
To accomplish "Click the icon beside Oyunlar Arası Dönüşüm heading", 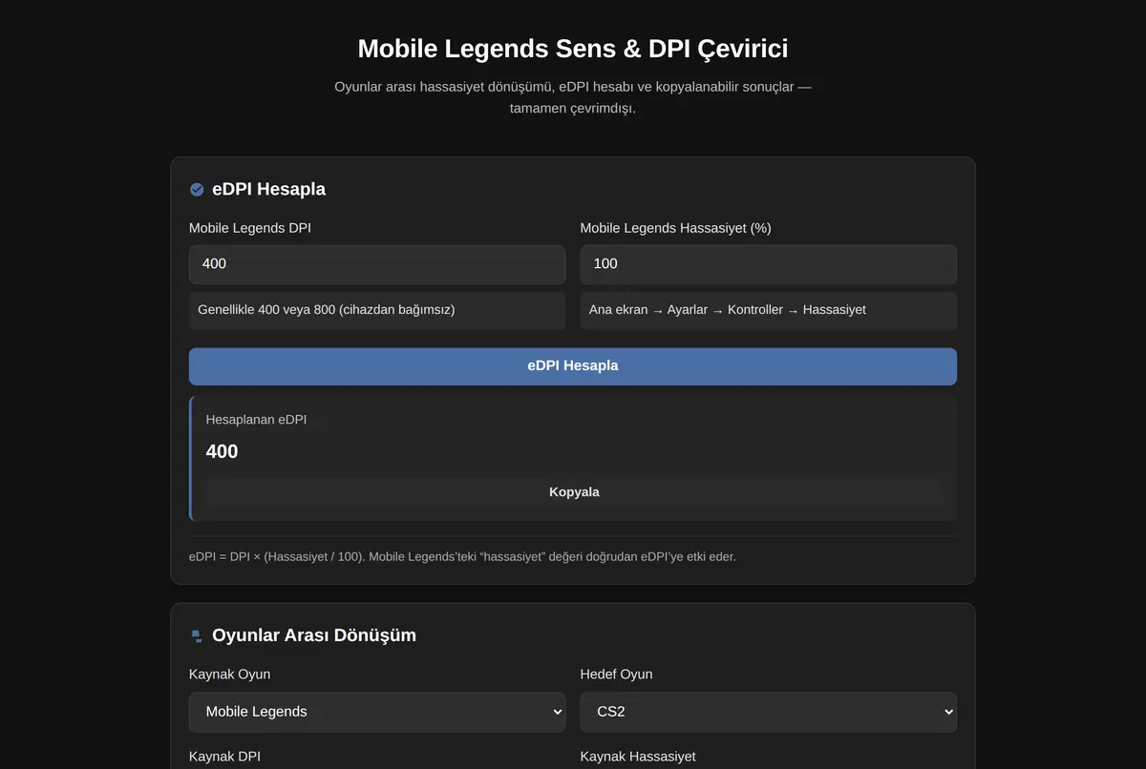I will click(197, 635).
